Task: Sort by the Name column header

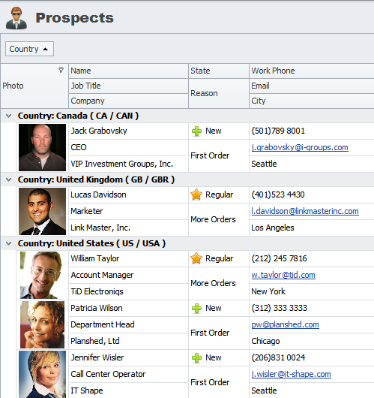Action: pos(128,71)
